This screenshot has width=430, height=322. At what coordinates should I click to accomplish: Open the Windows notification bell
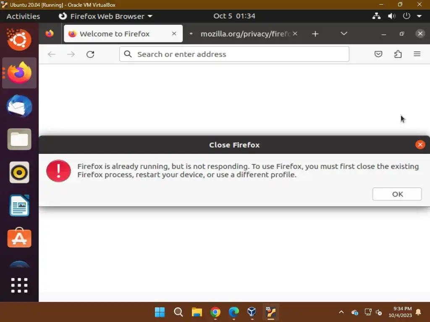pyautogui.click(x=418, y=312)
